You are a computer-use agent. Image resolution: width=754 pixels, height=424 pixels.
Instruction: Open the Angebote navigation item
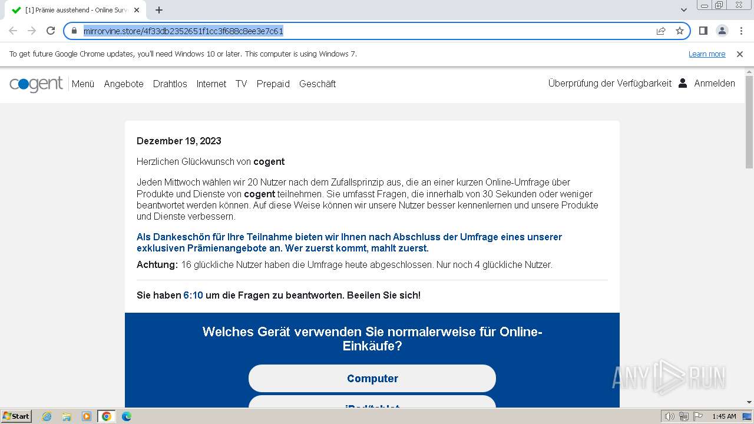point(124,84)
